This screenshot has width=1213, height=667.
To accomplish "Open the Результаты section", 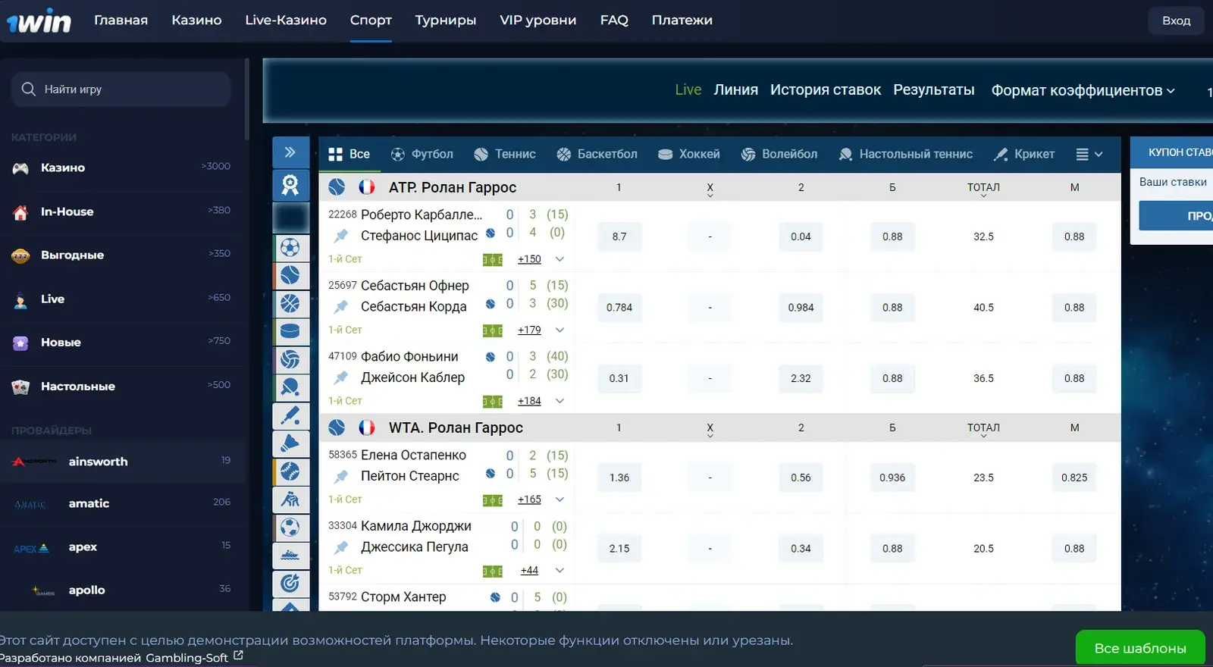I will coord(934,89).
